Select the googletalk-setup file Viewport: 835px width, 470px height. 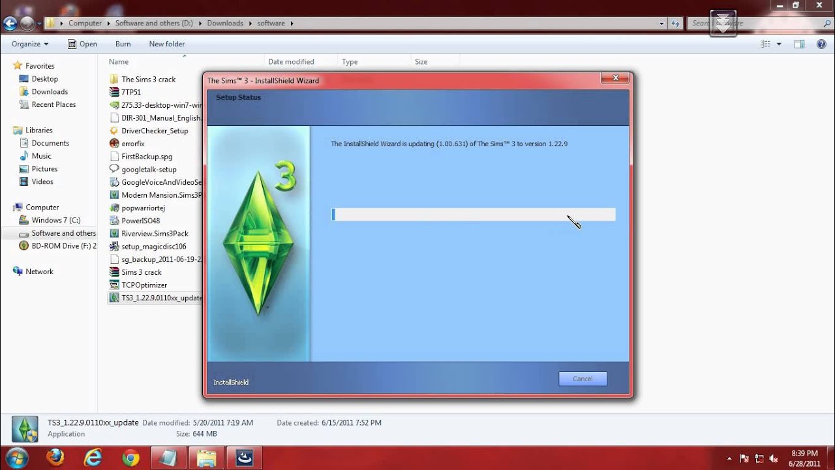pos(149,169)
